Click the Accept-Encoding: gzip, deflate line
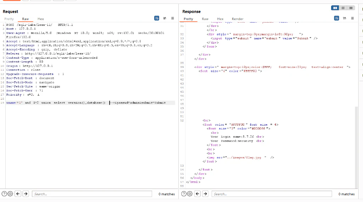 click(x=37, y=50)
